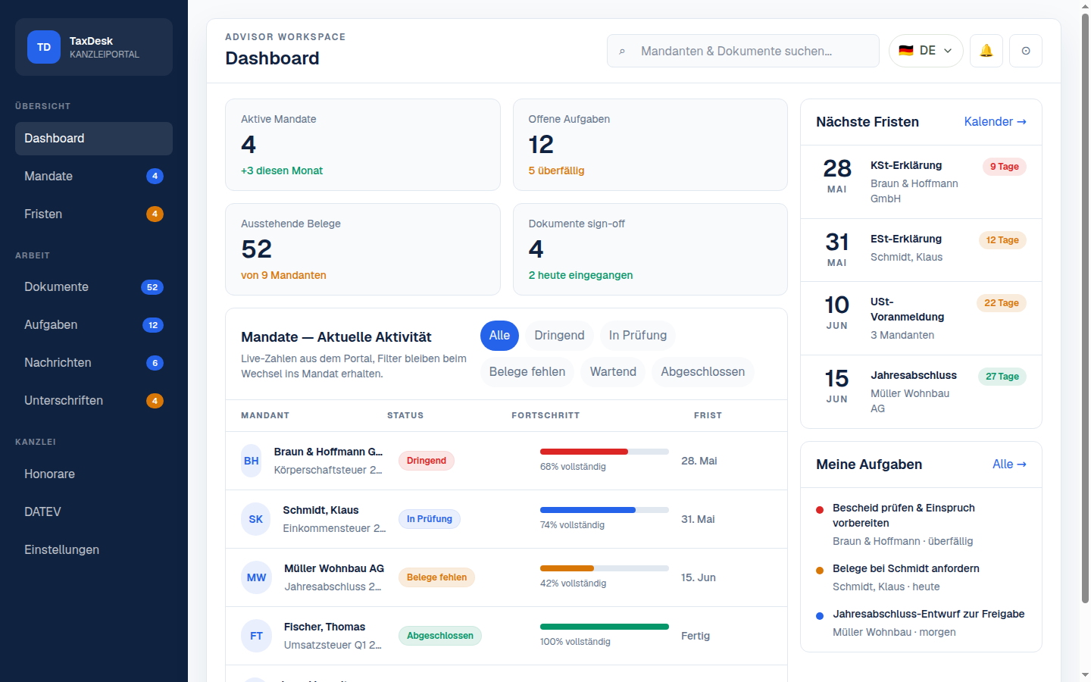The width and height of the screenshot is (1091, 682).
Task: Open task Bescheid prüfen & Einspruch vorbereiten
Action: [x=921, y=524]
